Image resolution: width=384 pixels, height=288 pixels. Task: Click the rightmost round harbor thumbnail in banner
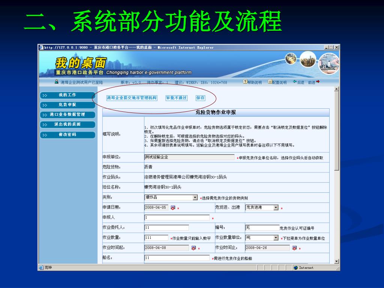[x=328, y=64]
